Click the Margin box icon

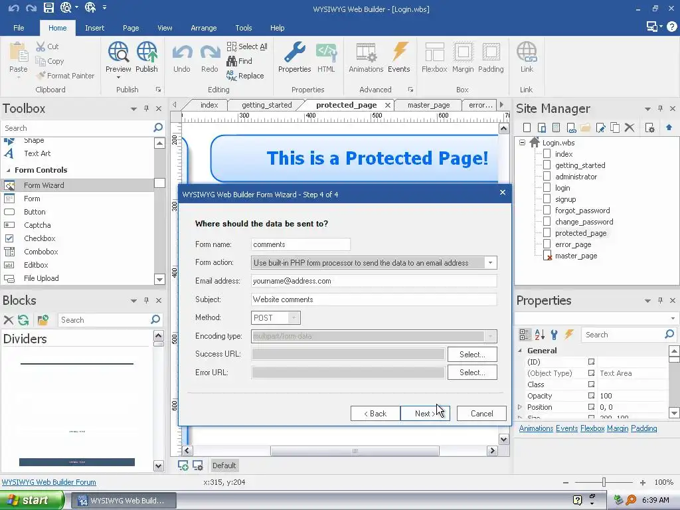(463, 52)
